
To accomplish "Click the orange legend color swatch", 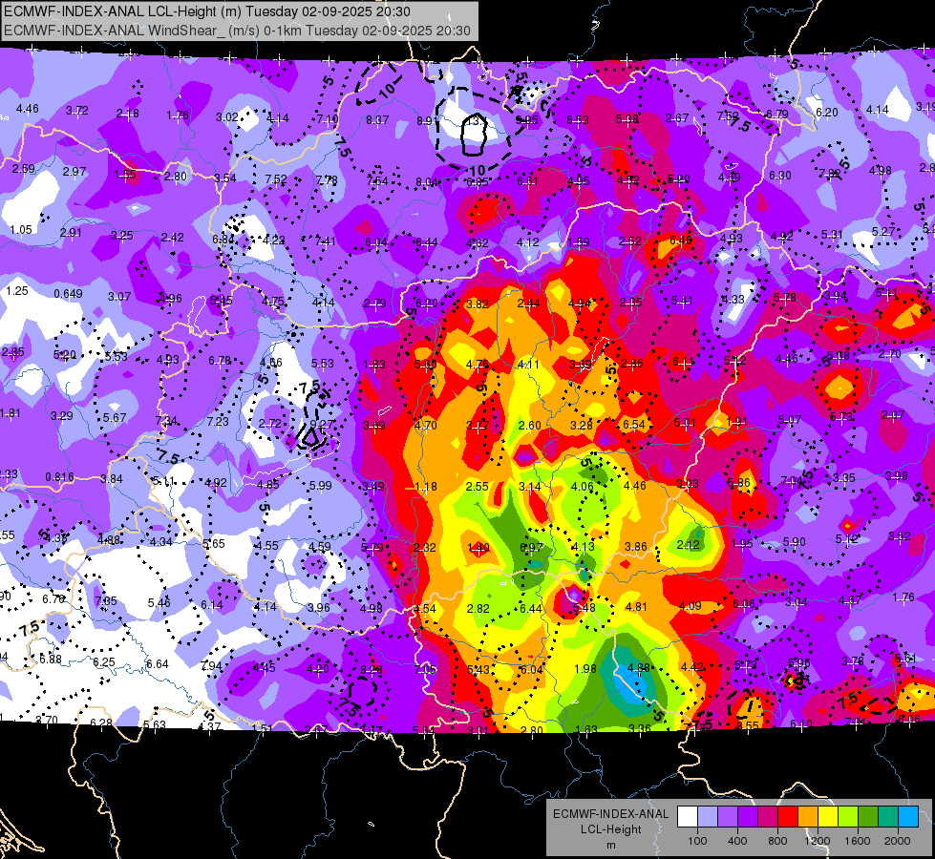I will click(808, 817).
